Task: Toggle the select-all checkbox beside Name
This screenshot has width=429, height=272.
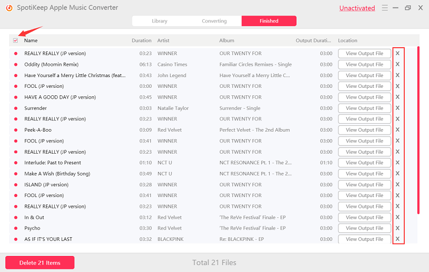Action: tap(16, 40)
